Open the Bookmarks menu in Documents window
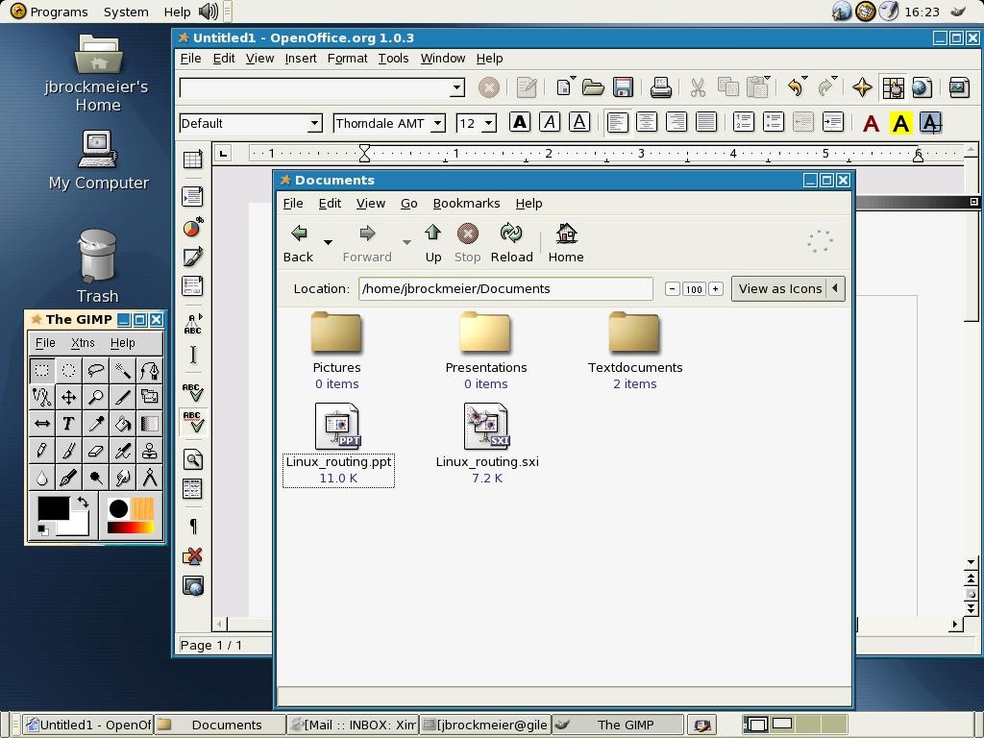The height and width of the screenshot is (738, 984). point(466,204)
